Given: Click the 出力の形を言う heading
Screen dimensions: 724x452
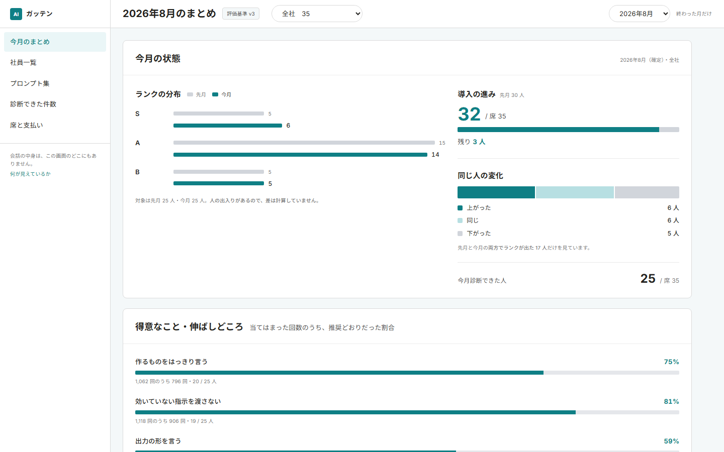Looking at the screenshot, I should click(158, 441).
